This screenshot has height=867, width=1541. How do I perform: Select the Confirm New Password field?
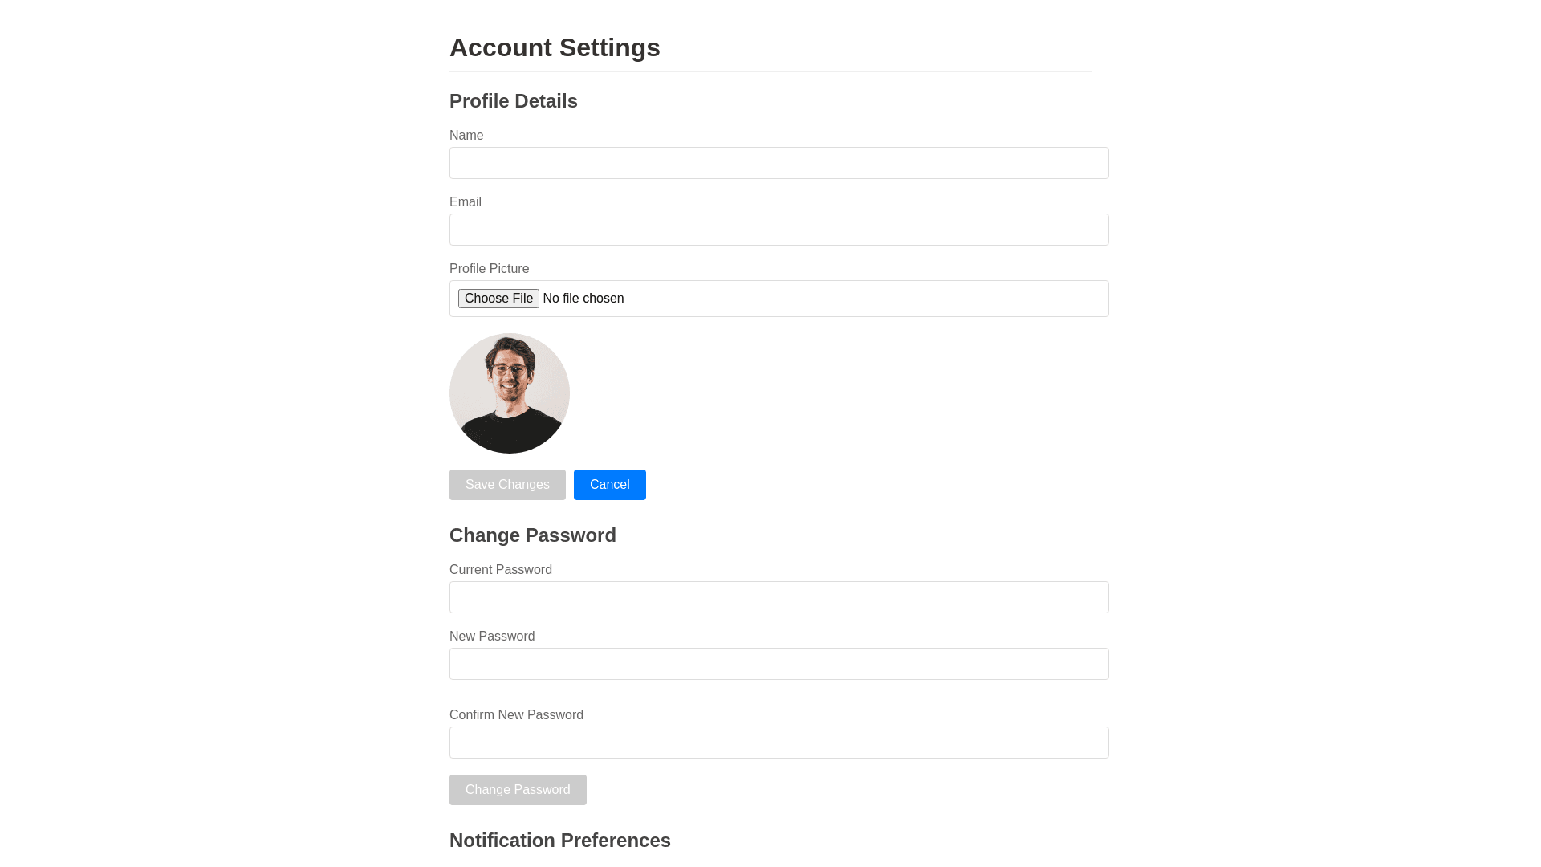click(779, 743)
